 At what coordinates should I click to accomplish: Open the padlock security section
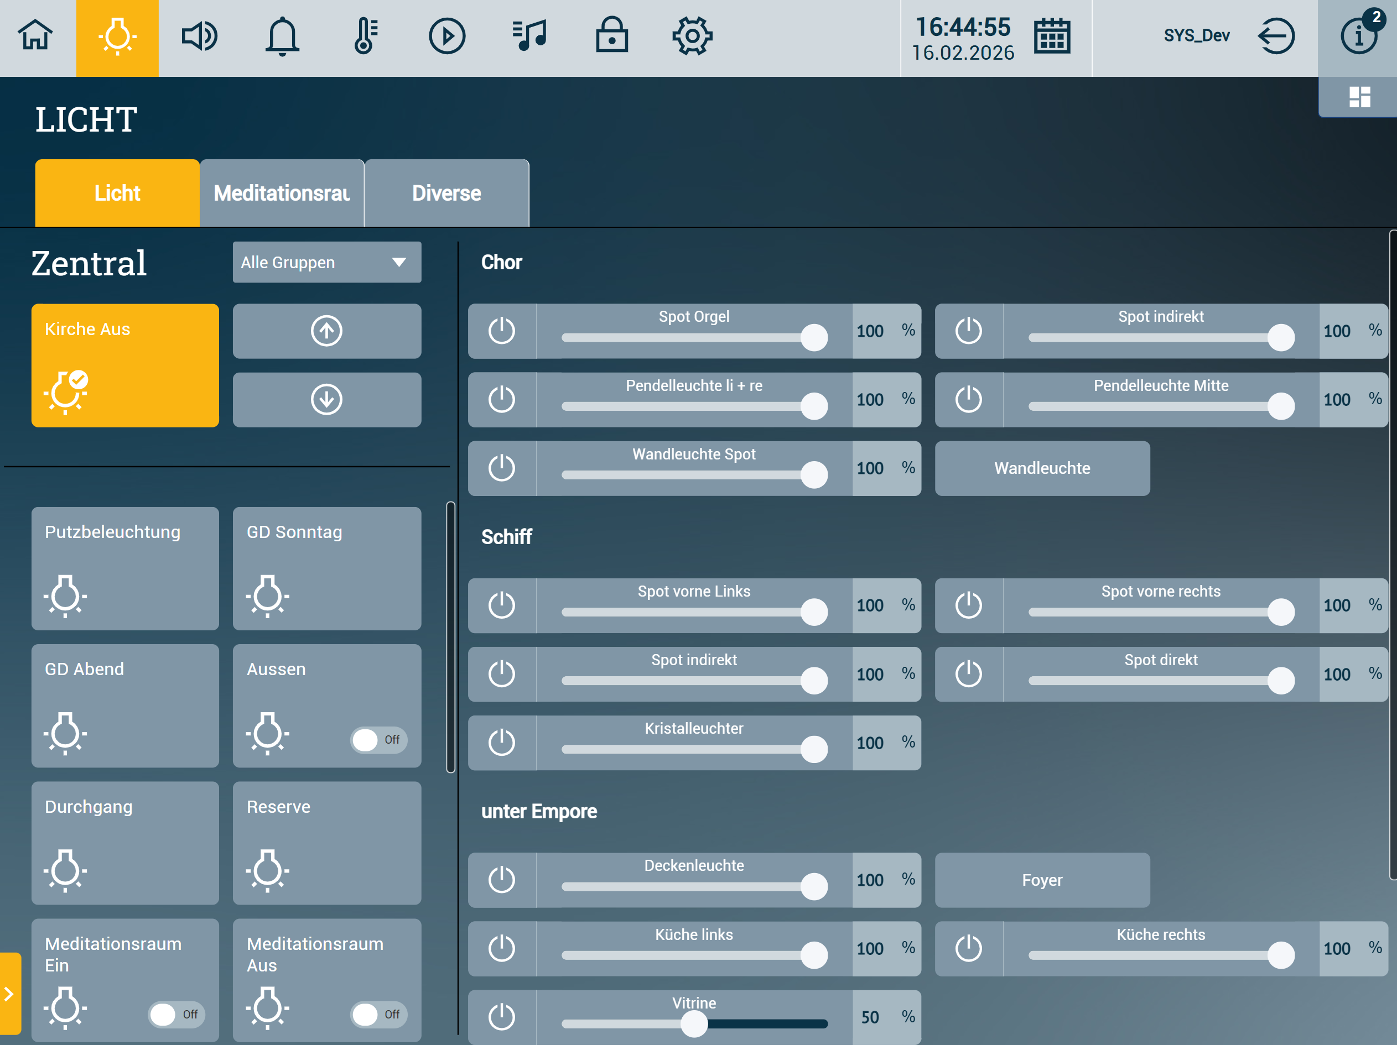click(611, 36)
